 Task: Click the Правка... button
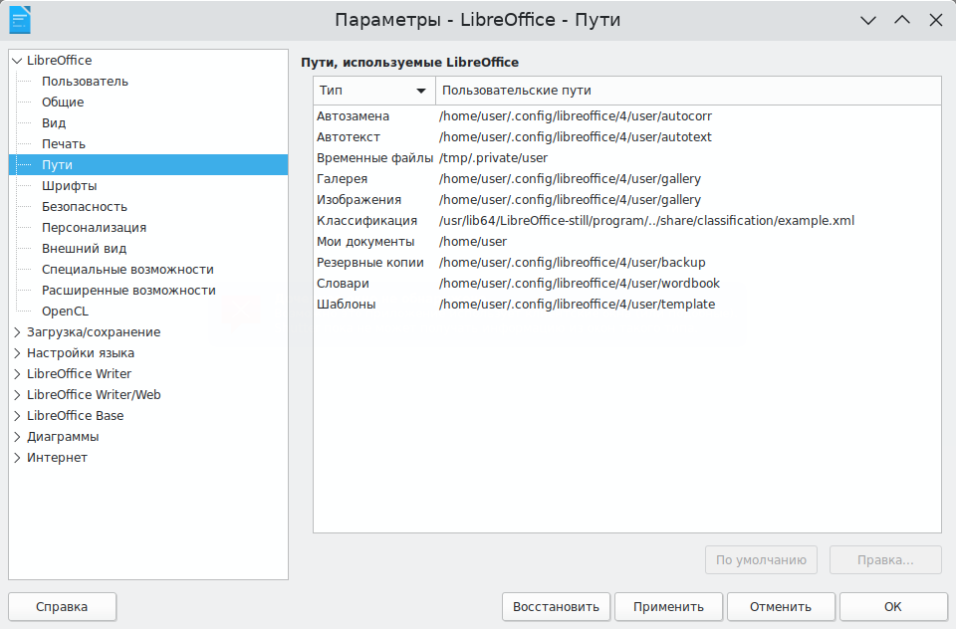point(886,560)
